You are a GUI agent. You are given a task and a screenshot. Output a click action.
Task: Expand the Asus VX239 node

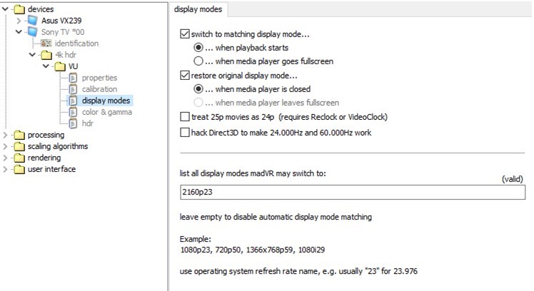(x=19, y=21)
